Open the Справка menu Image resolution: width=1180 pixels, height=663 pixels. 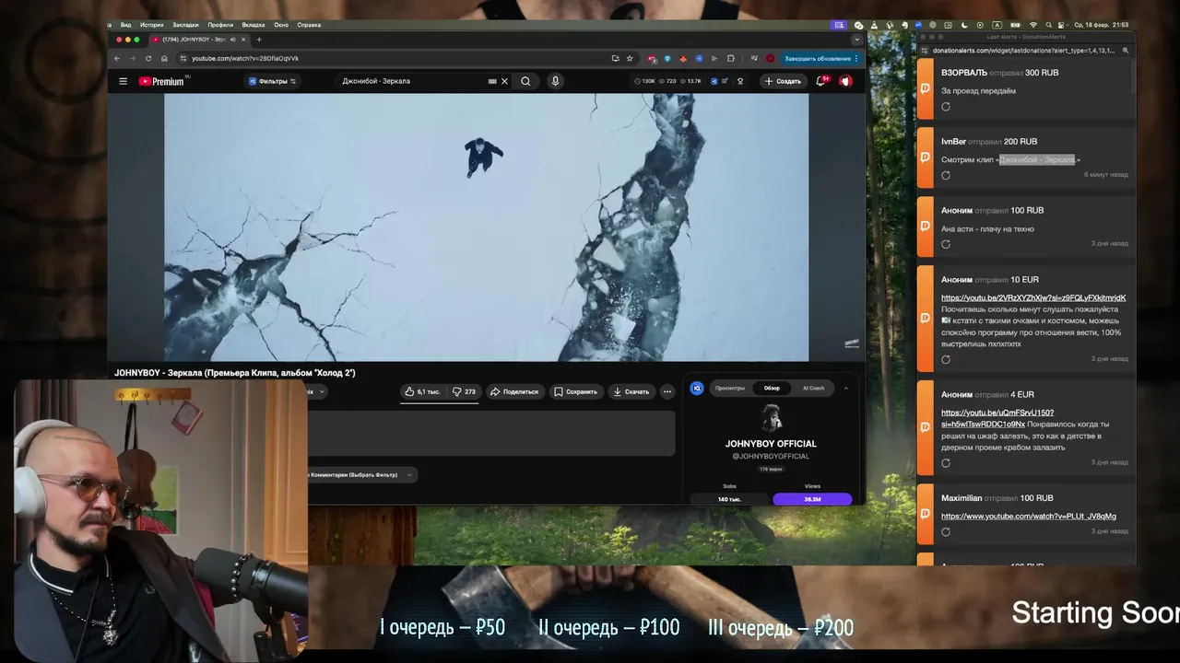pyautogui.click(x=310, y=25)
